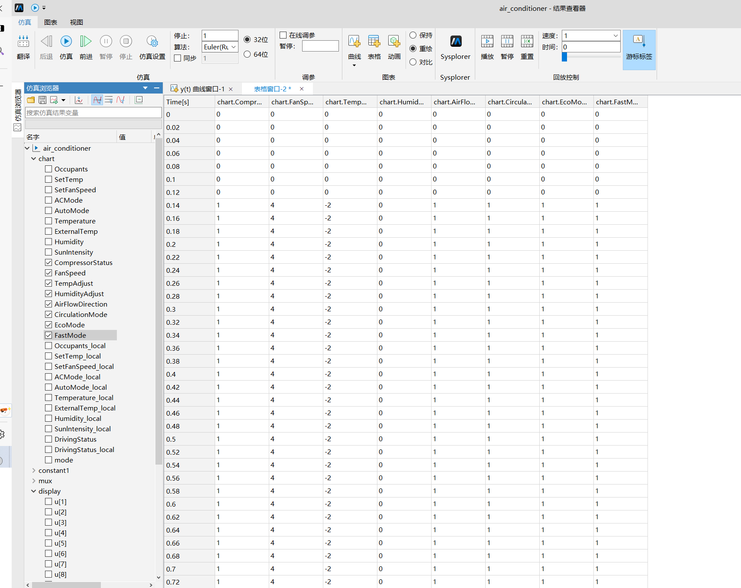Viewport: 741px width, 588px height.
Task: Click the list lines filter icon
Action: (109, 100)
